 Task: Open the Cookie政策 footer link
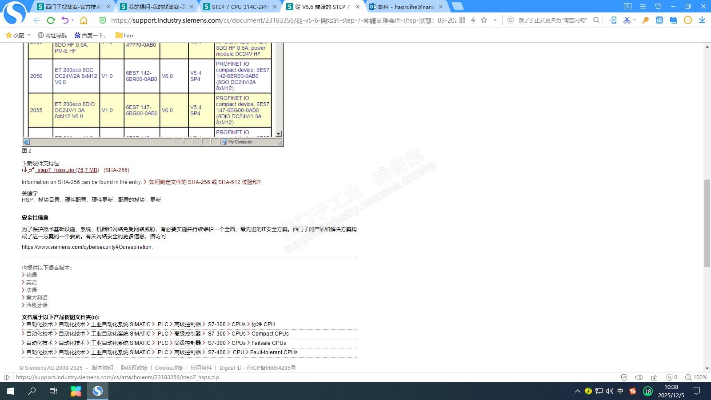pos(169,368)
